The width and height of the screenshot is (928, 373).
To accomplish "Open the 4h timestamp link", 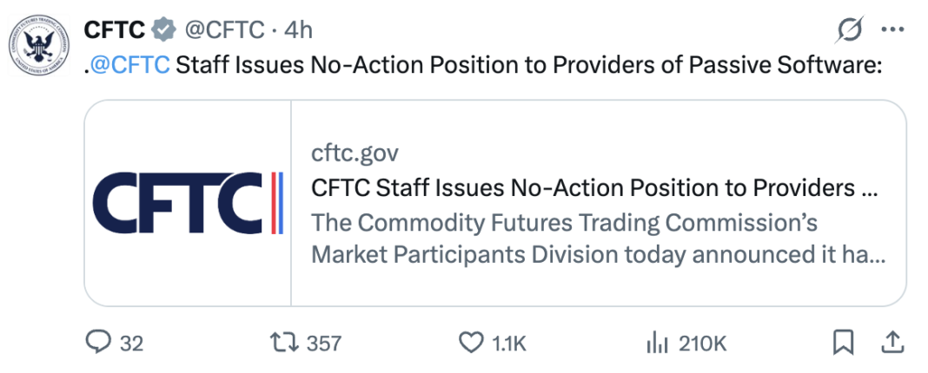I will pyautogui.click(x=298, y=29).
